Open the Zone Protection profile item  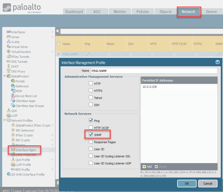pos(26,155)
